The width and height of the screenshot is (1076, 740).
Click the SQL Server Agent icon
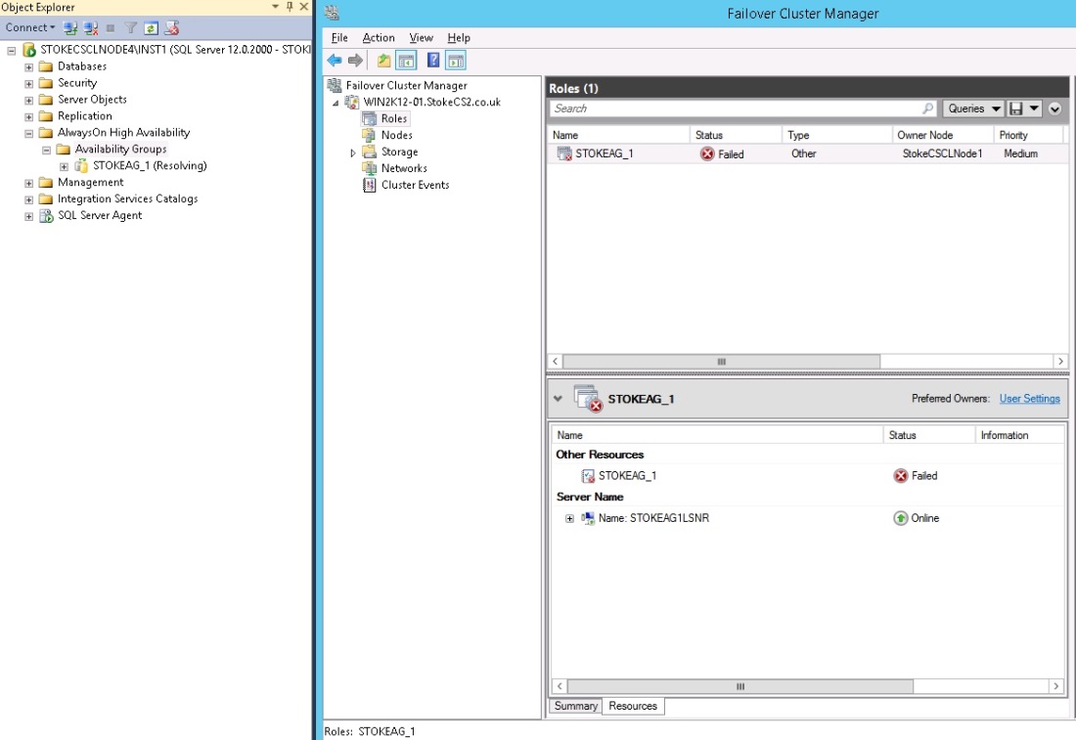coord(46,215)
